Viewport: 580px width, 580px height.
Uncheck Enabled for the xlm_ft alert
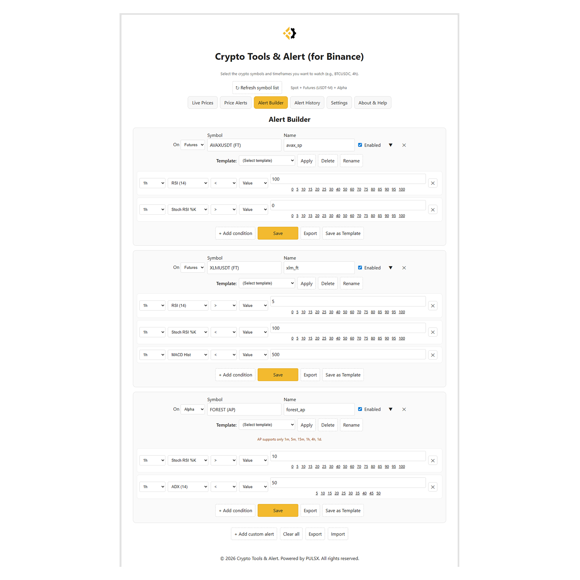click(360, 268)
